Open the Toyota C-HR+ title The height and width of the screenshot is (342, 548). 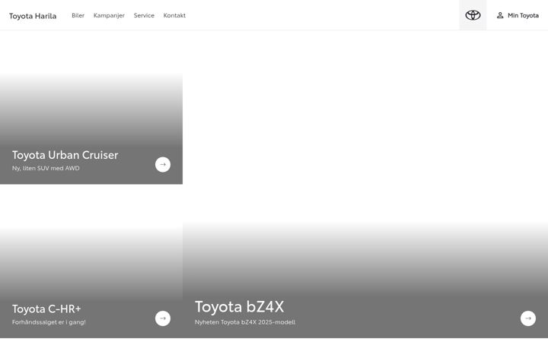tap(46, 309)
